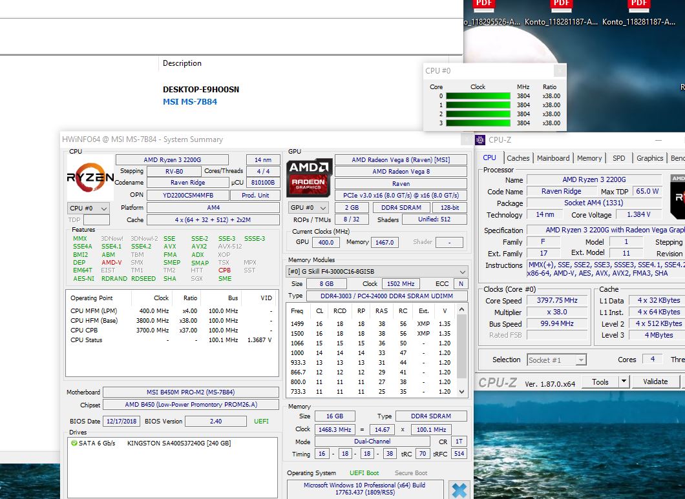
Task: Click the Dual-Channel mode field
Action: [373, 442]
